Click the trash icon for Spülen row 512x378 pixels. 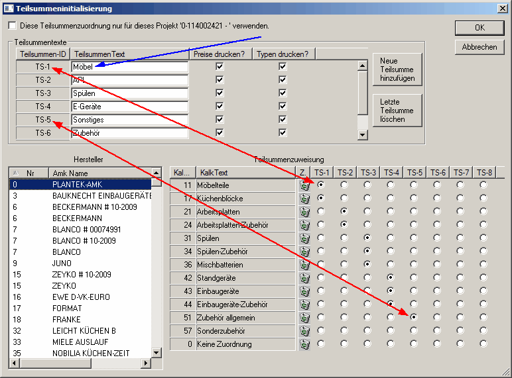[x=305, y=238]
